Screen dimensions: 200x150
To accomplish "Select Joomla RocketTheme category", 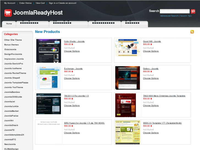I will coord(15,73).
